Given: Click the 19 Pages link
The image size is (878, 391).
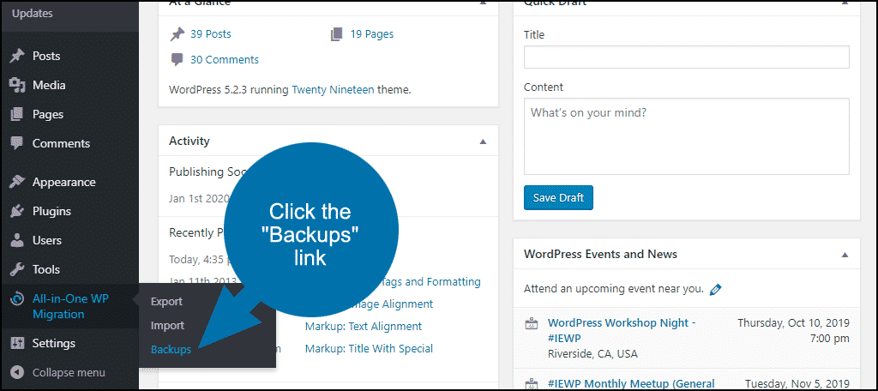Looking at the screenshot, I should [x=372, y=34].
